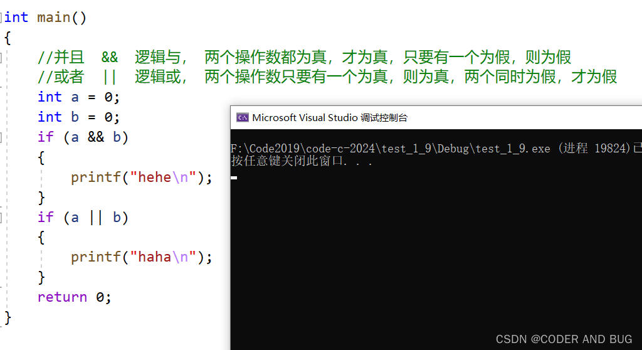Click the console icon in the debug console title bar
Viewport: 642px width, 350px height.
click(x=243, y=118)
